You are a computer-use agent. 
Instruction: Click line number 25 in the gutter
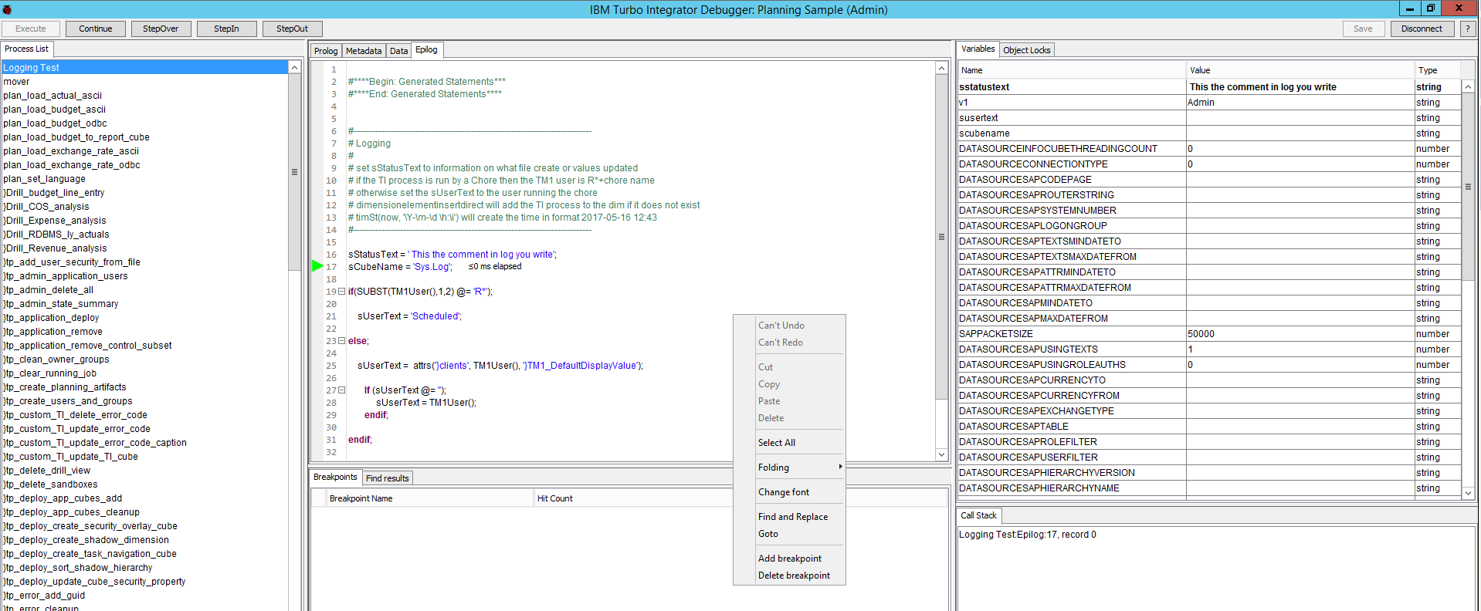click(331, 366)
